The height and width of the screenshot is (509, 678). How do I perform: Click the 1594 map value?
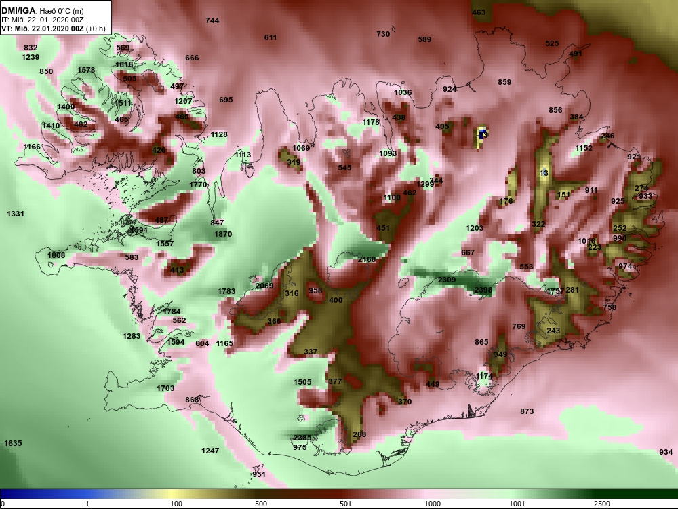176,342
